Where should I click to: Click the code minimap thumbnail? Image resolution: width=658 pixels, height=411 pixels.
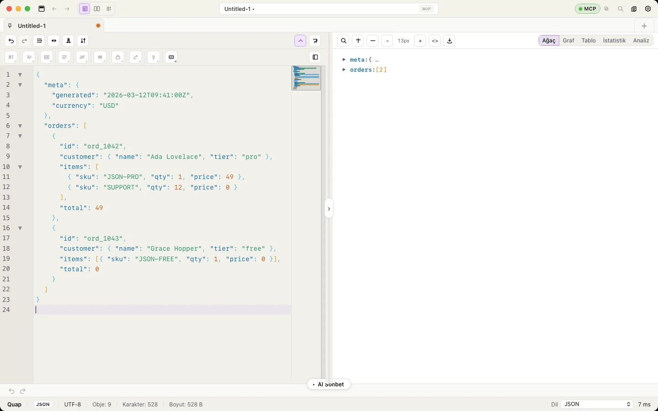[306, 78]
